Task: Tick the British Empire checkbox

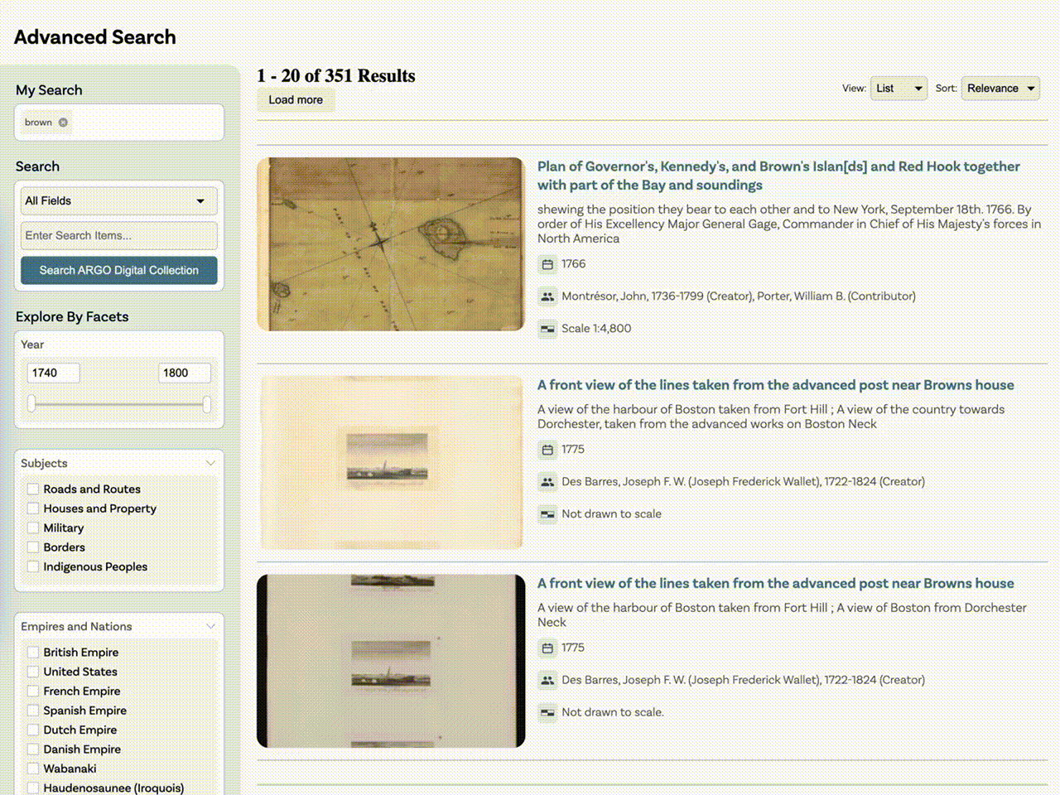Action: coord(33,653)
